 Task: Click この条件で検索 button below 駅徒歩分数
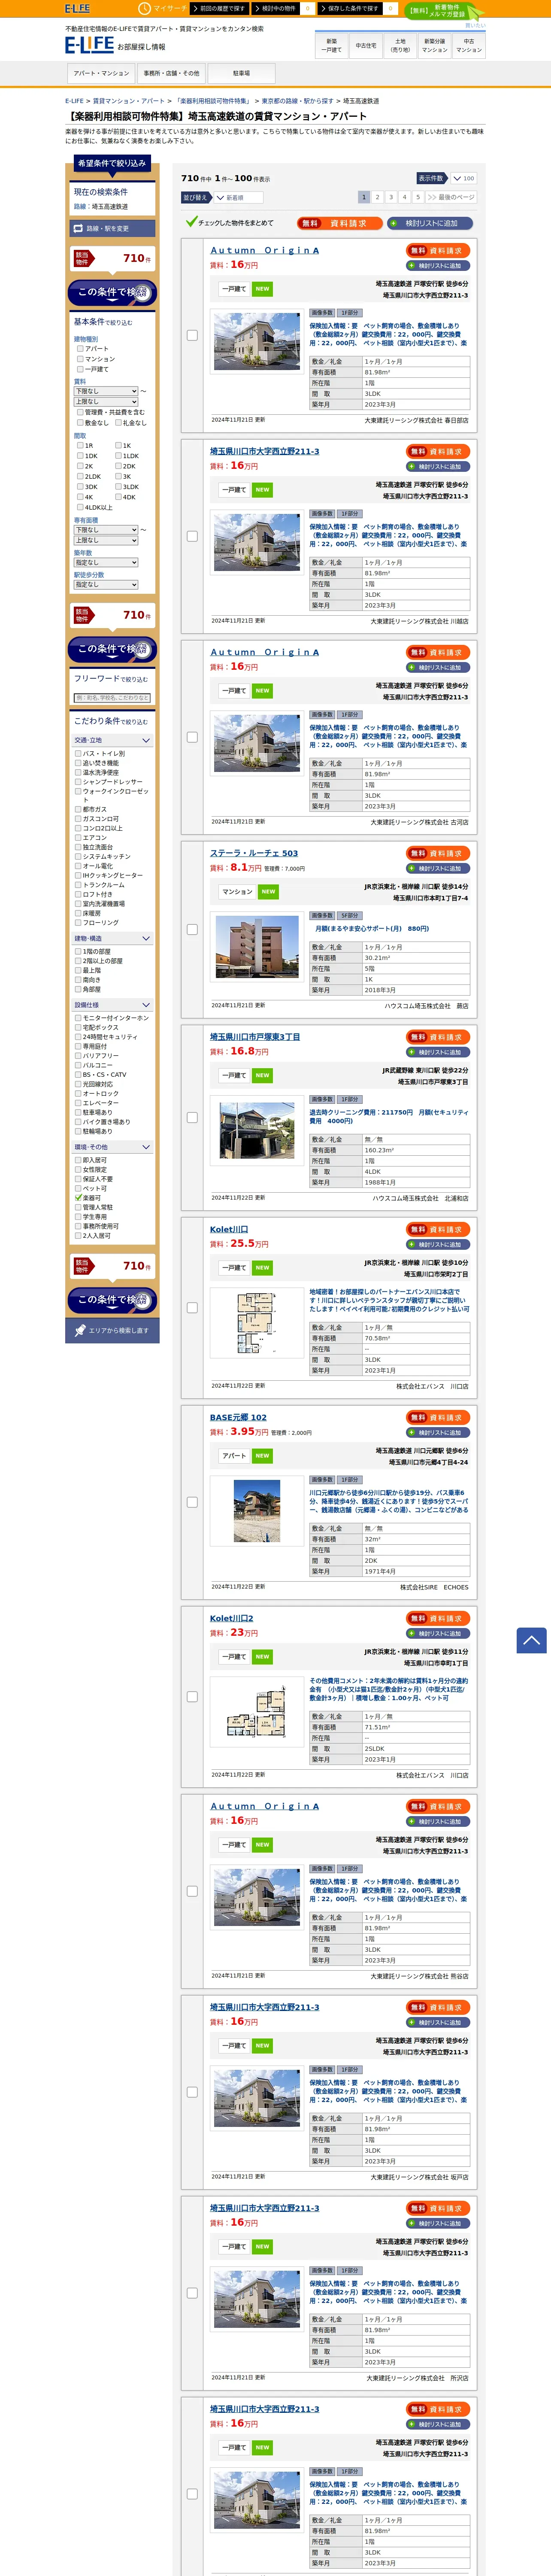pos(112,649)
